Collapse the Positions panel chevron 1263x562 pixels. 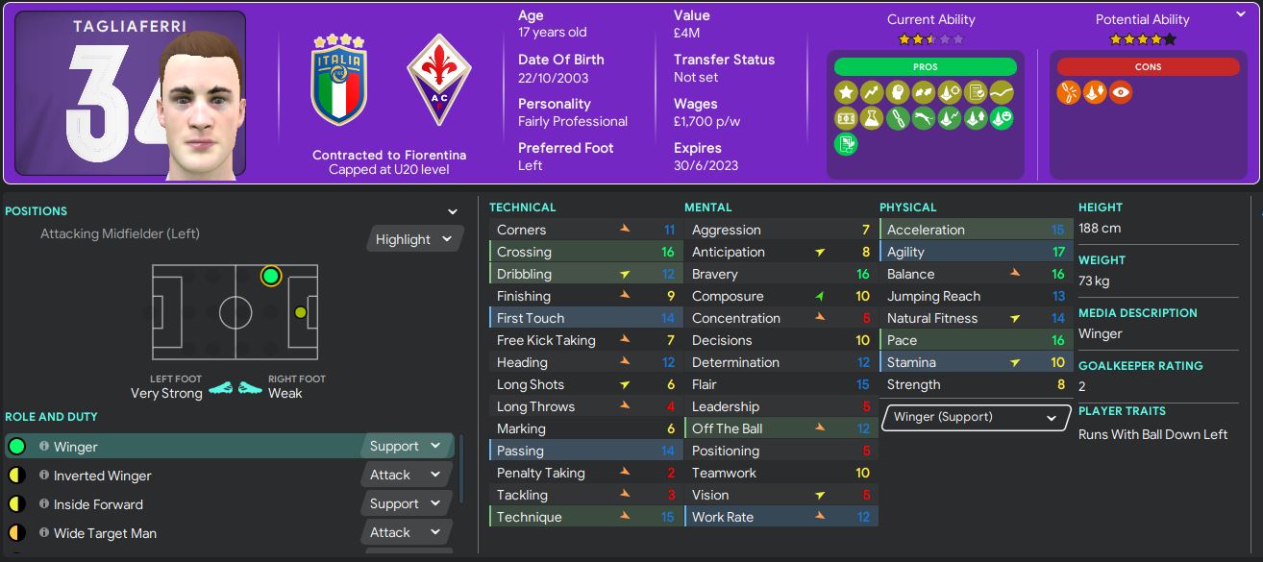pyautogui.click(x=453, y=211)
